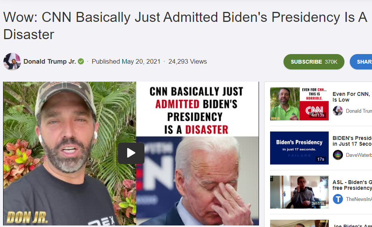The height and width of the screenshot is (227, 372).
Task: Subscribe to the channel
Action: (x=314, y=62)
